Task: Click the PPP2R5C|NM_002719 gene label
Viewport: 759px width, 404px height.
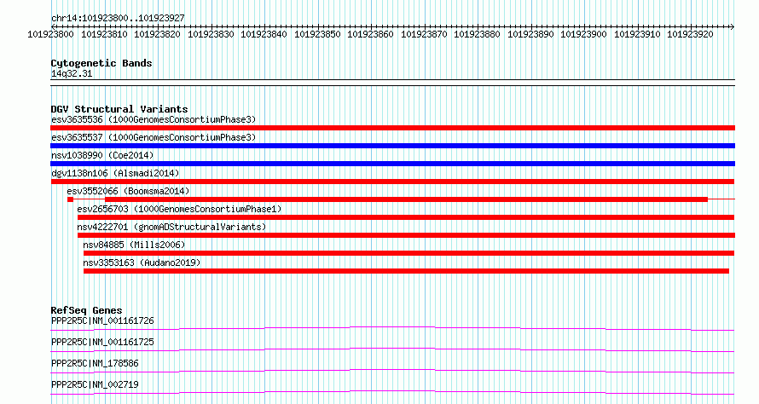Action: point(95,384)
